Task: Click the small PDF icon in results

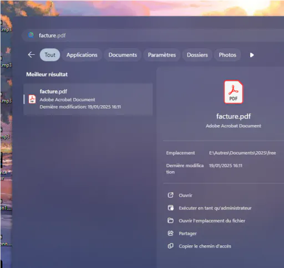Action: click(32, 99)
